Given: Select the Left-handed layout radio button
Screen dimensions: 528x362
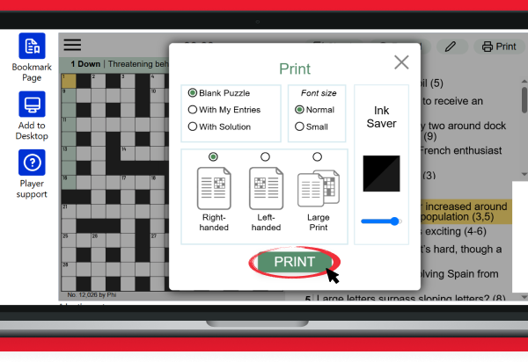Looking at the screenshot, I should (x=266, y=156).
